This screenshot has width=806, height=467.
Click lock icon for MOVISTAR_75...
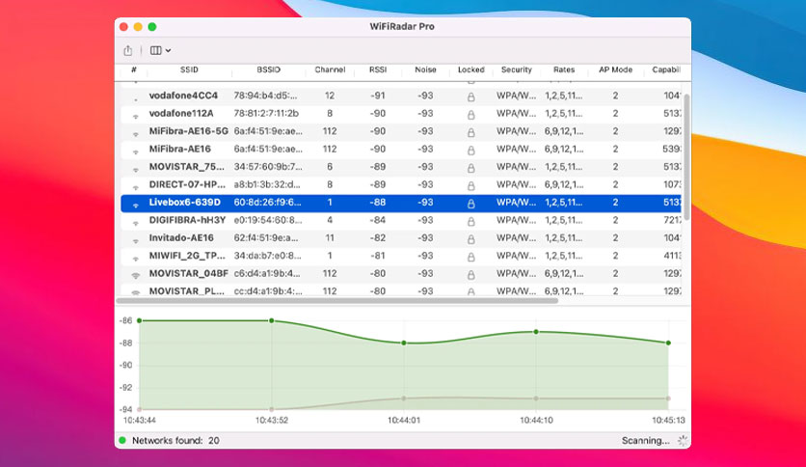click(x=470, y=168)
